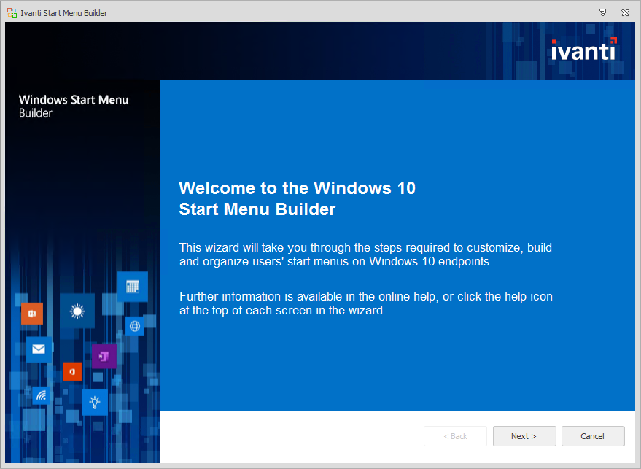The width and height of the screenshot is (641, 469).
Task: Click the online help information paragraph
Action: (x=365, y=303)
